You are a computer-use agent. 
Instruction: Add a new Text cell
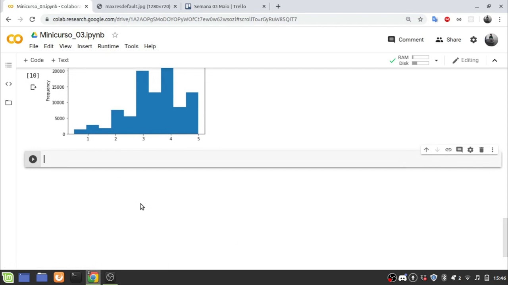60,60
